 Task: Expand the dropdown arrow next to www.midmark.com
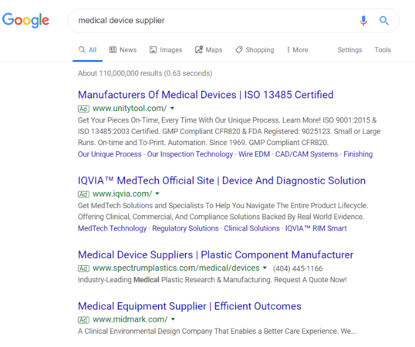[x=173, y=319]
